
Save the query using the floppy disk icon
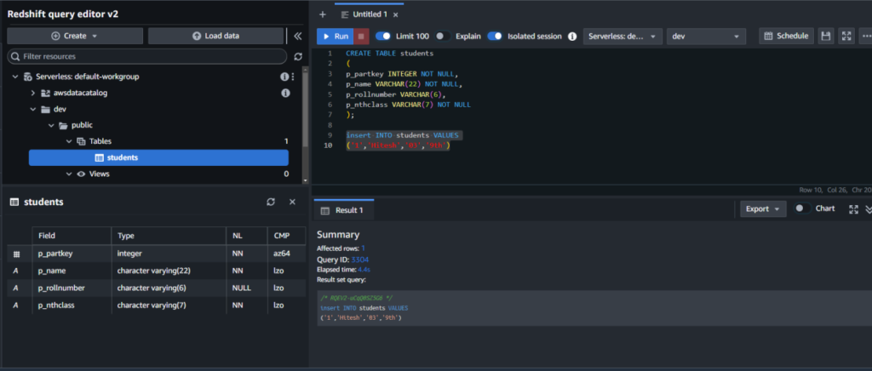pos(825,37)
